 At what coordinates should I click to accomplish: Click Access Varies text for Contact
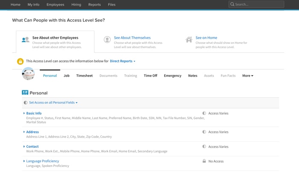click(x=218, y=147)
